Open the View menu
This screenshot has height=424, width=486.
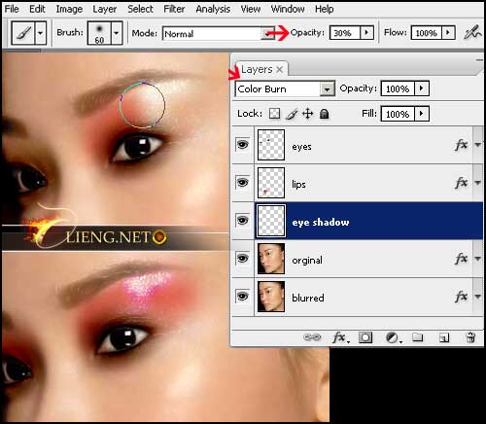click(x=251, y=9)
